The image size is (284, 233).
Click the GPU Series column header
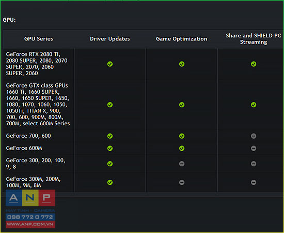point(39,39)
